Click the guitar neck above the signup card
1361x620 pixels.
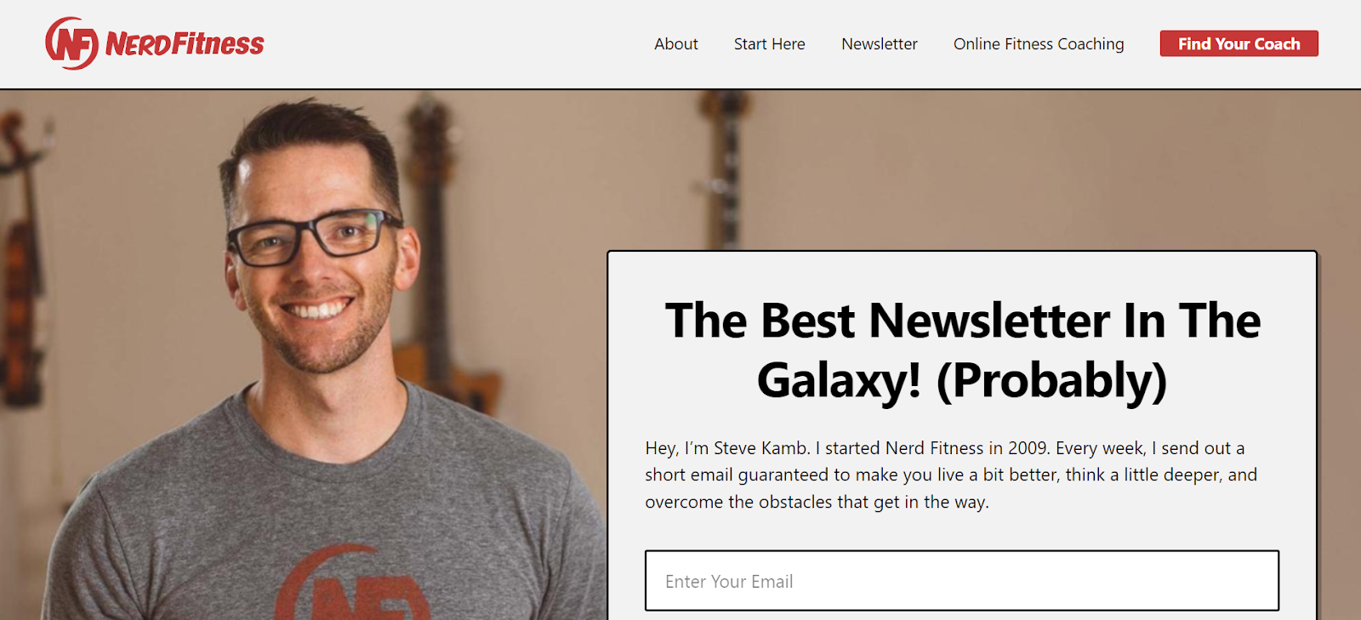pyautogui.click(x=723, y=170)
